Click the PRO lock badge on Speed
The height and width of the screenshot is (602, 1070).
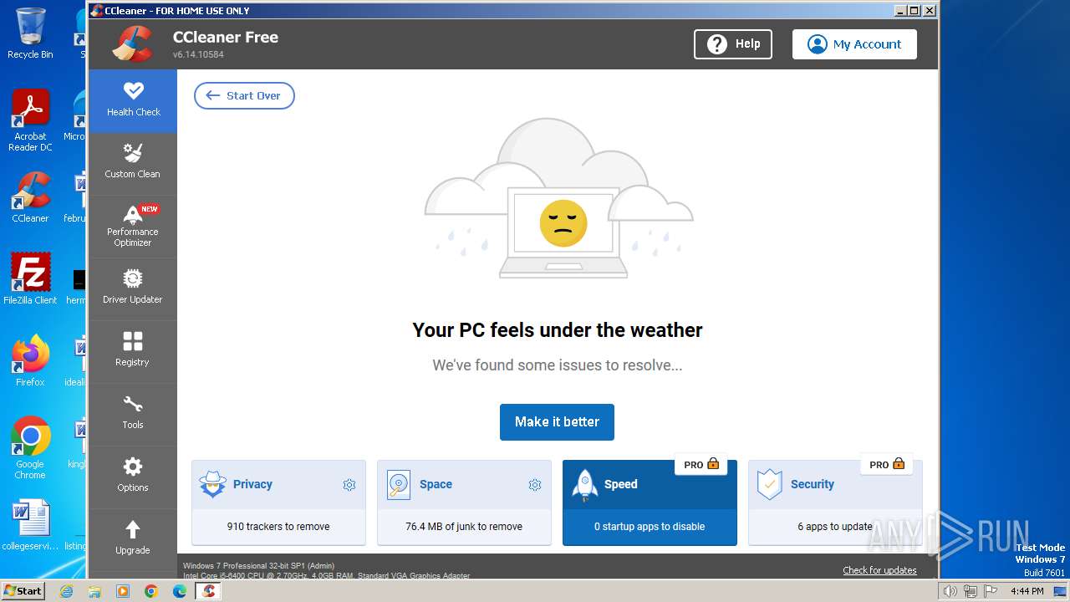pos(701,464)
